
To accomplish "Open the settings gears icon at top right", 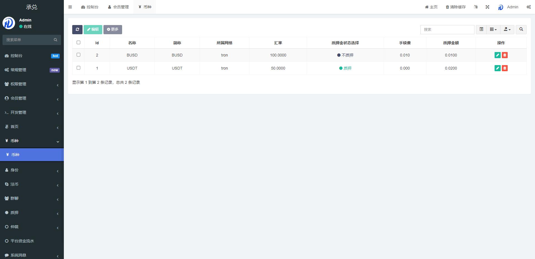I will pyautogui.click(x=528, y=7).
